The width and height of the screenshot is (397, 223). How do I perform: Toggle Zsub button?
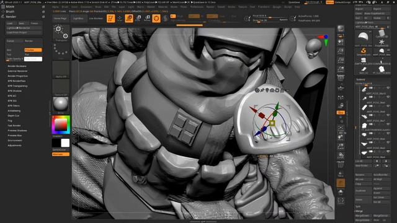(x=222, y=16)
